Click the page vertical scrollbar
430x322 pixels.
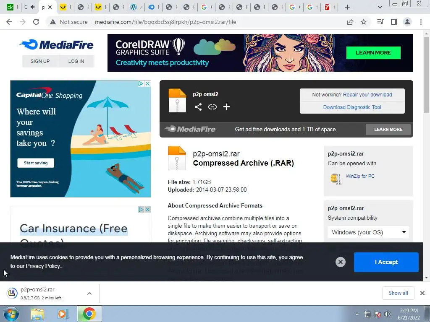click(426, 75)
